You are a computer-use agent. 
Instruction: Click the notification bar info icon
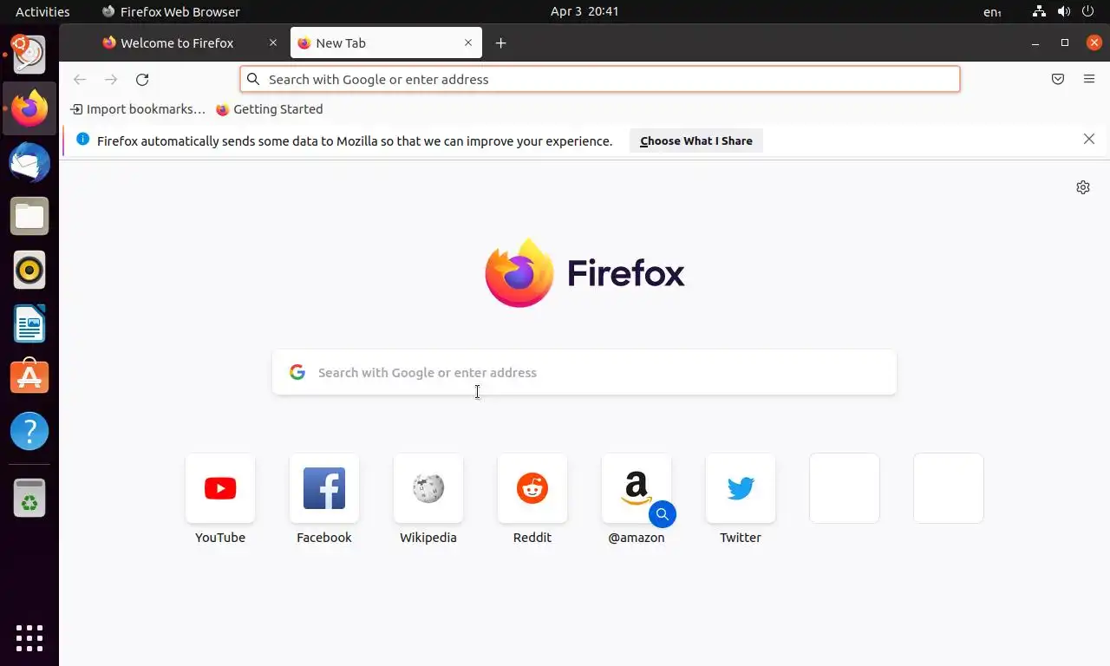click(83, 140)
